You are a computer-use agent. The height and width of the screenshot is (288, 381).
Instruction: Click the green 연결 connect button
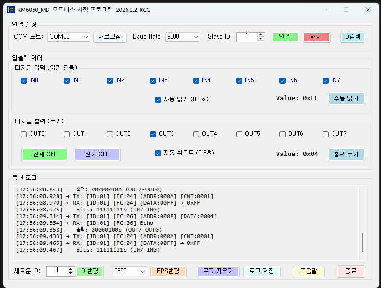[x=285, y=37]
